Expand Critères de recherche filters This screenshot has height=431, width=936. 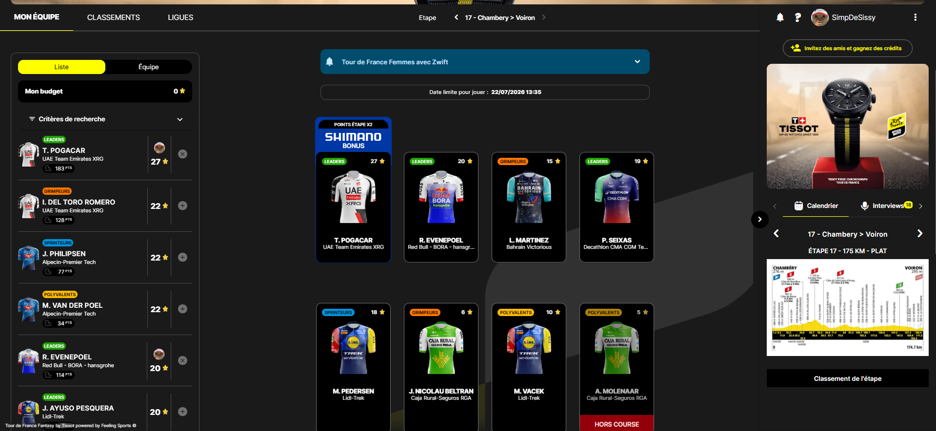tap(105, 119)
